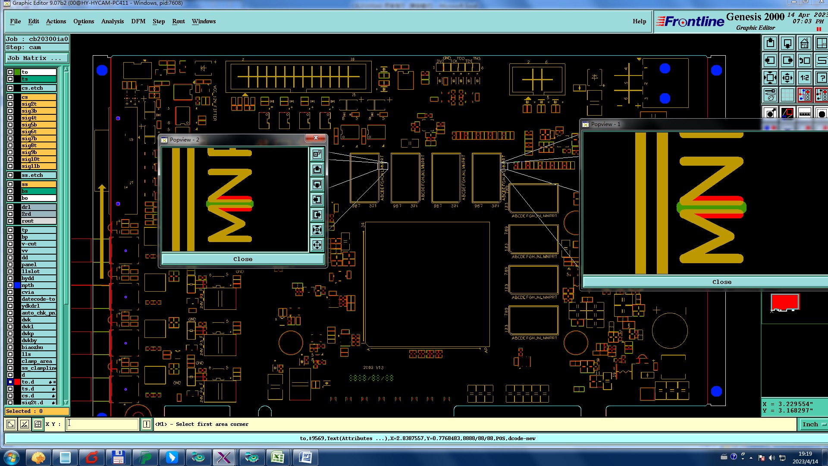
Task: Open the Step menu
Action: click(159, 21)
